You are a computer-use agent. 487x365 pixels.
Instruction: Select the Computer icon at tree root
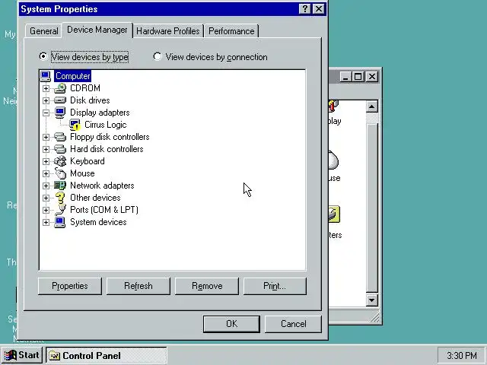46,76
